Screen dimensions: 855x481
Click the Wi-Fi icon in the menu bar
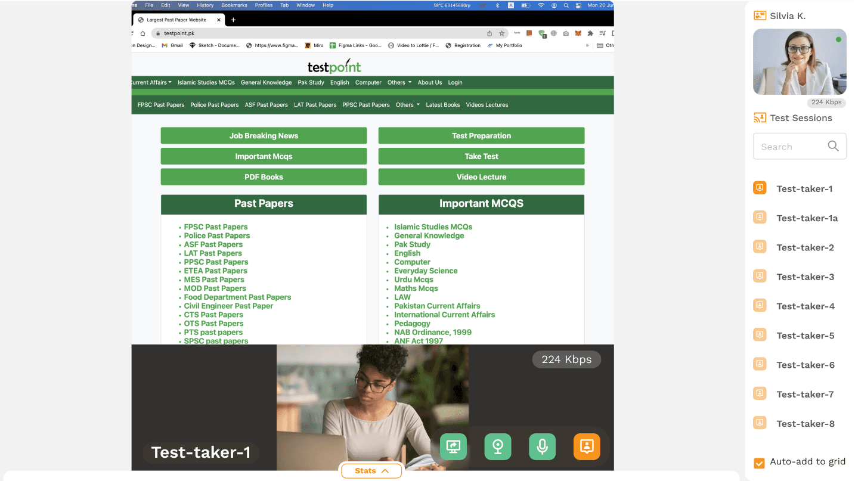(x=541, y=5)
